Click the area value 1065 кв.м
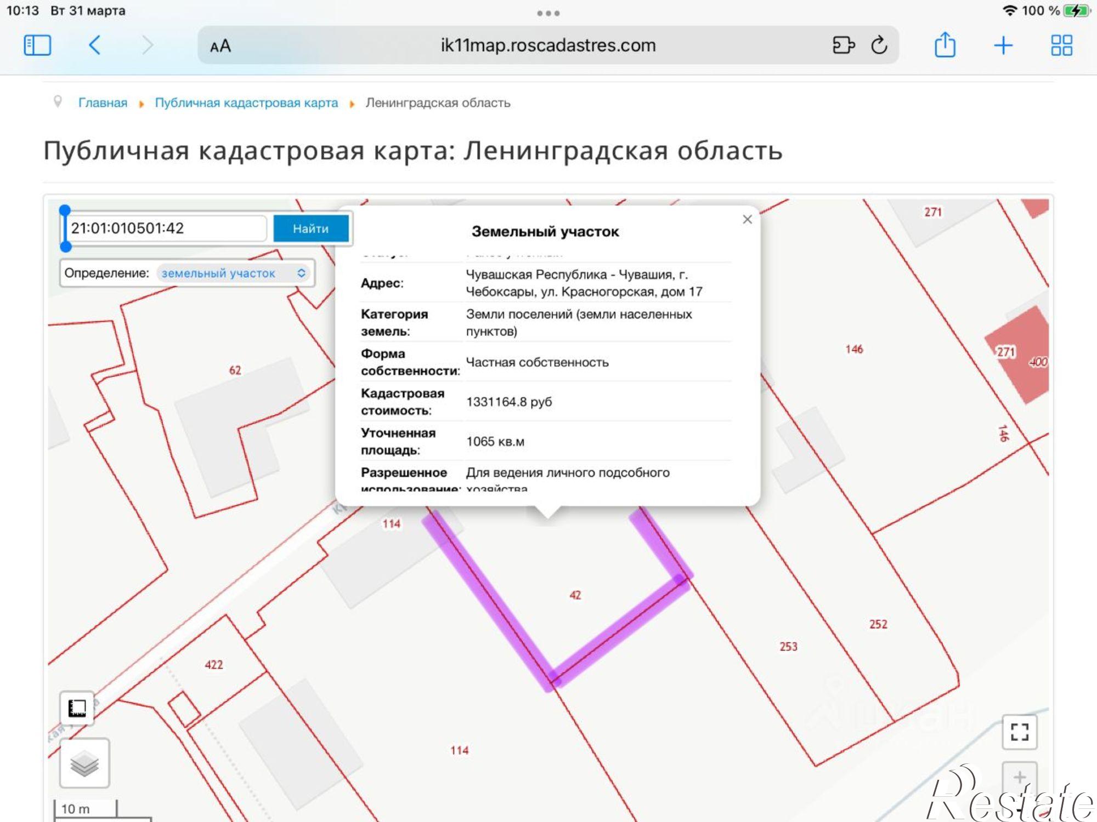The image size is (1097, 822). coord(495,442)
